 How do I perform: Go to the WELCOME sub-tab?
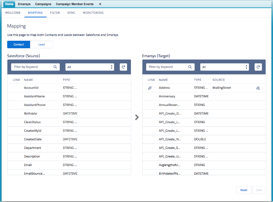coord(13,13)
